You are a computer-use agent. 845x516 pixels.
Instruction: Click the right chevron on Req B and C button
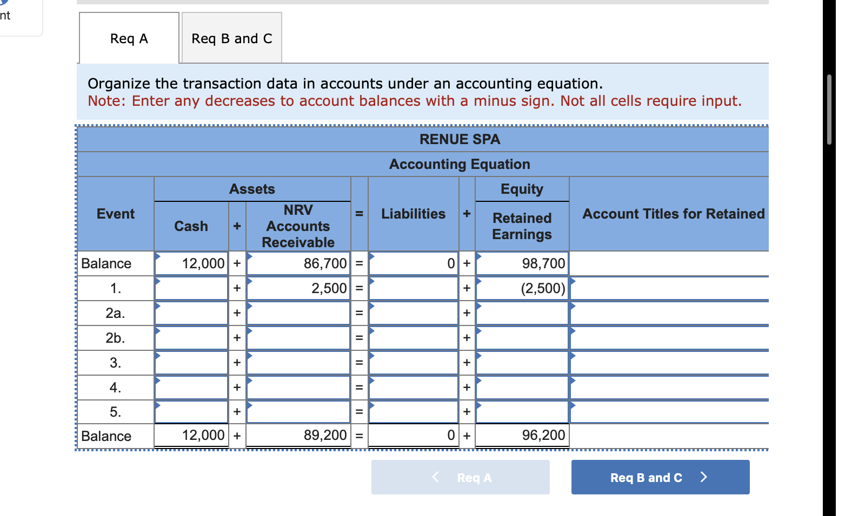click(x=703, y=477)
